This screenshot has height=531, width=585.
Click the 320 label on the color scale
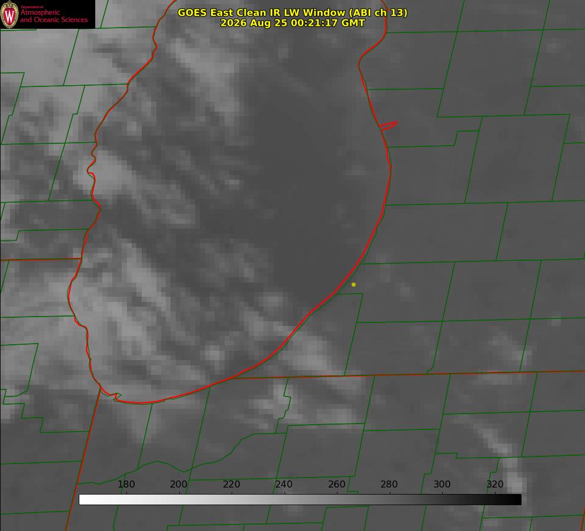tap(495, 484)
